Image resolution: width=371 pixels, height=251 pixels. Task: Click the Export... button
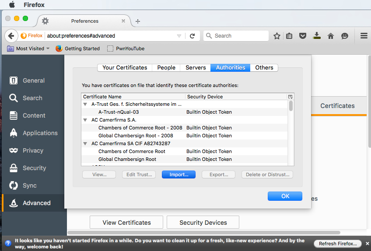[x=218, y=174]
